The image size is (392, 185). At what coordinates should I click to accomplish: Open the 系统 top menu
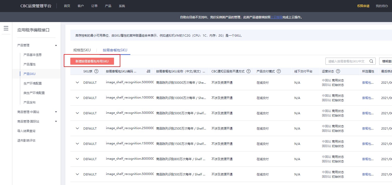click(x=122, y=6)
